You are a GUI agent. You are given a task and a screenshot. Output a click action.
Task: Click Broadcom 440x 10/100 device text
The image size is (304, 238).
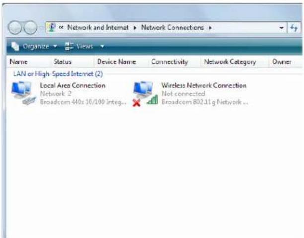[83, 102]
